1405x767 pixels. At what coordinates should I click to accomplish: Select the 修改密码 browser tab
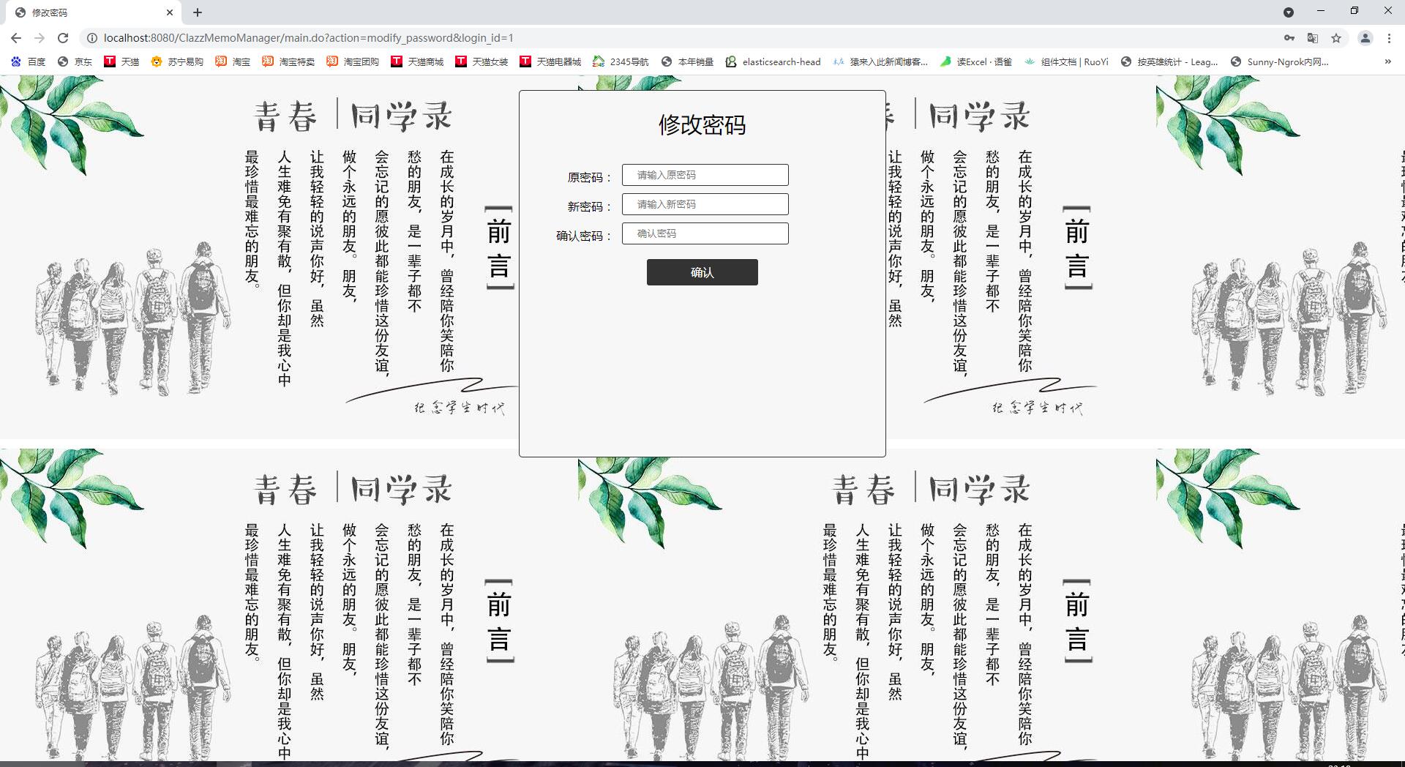coord(88,12)
